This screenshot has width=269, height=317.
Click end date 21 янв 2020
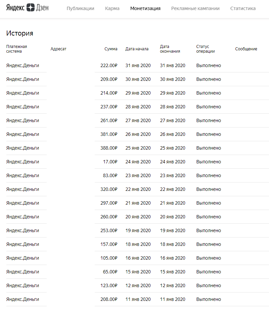coord(173,203)
